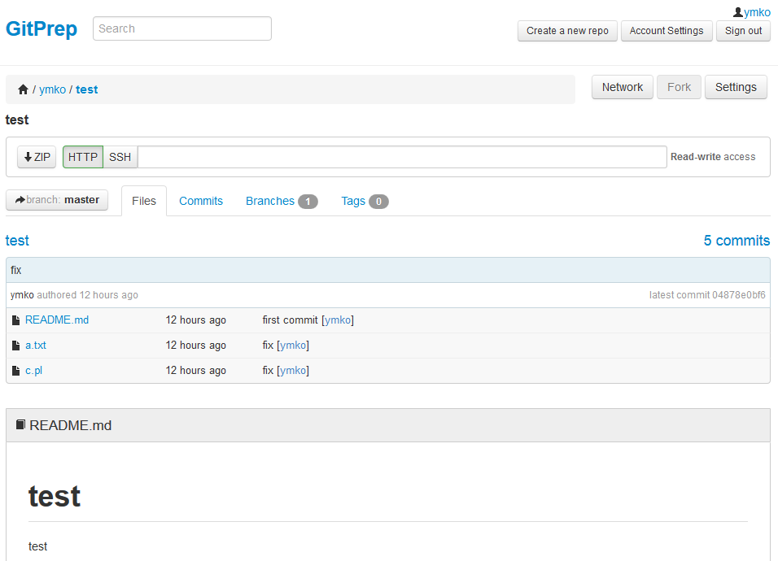Switch clone URL to SSH
This screenshot has width=778, height=561.
[x=120, y=157]
